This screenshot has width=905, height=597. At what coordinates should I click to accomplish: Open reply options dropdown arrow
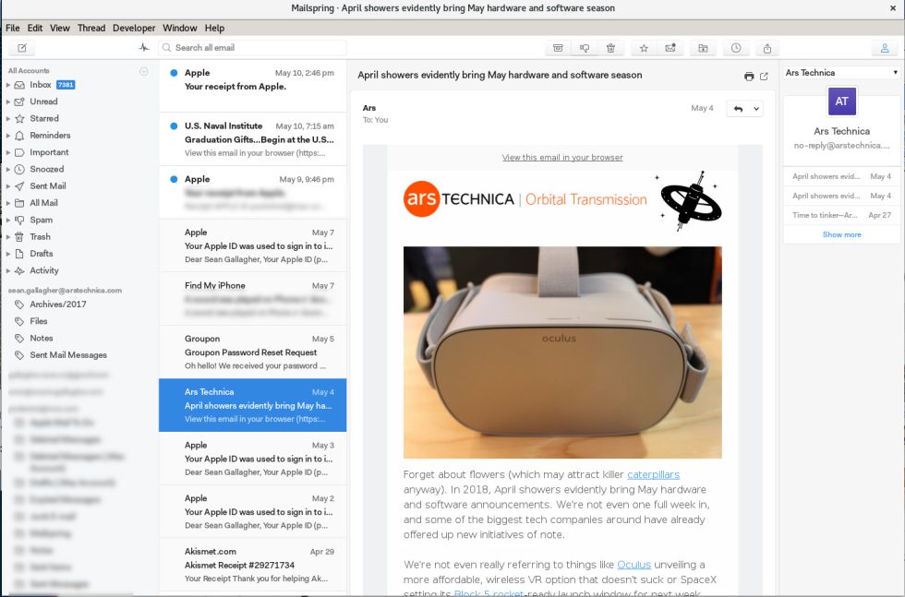click(756, 109)
